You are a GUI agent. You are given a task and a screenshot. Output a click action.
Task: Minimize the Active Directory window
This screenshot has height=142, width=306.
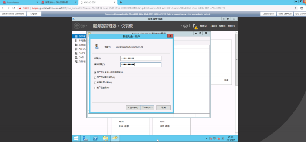coord(196,33)
